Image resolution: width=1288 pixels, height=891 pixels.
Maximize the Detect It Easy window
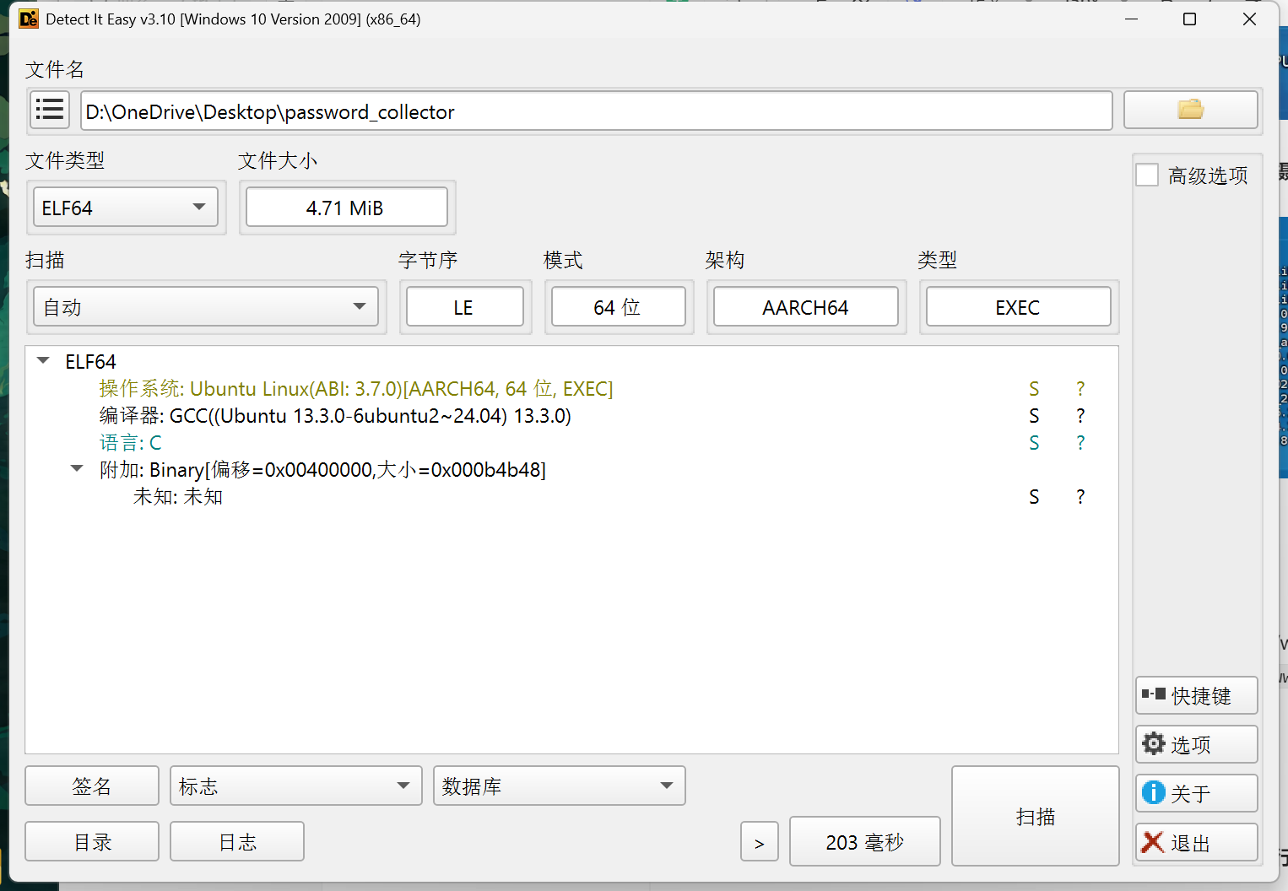coord(1190,19)
